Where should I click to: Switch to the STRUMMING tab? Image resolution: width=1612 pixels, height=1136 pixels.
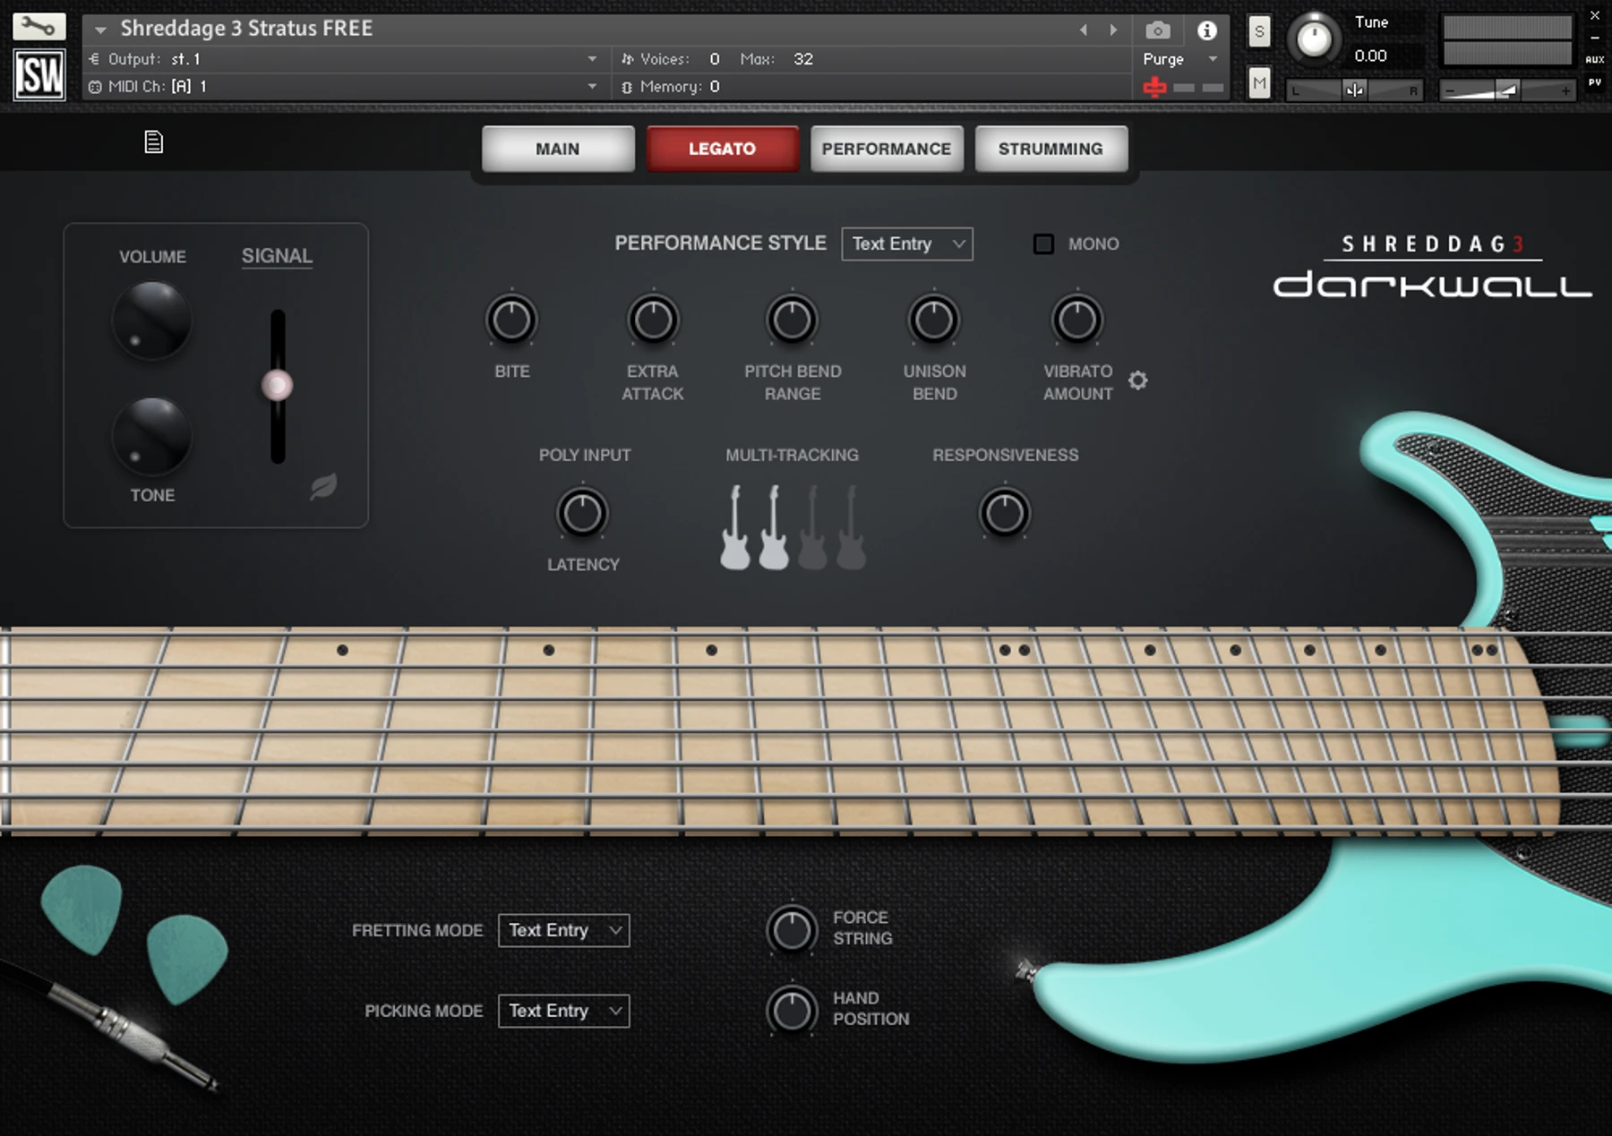point(1050,149)
